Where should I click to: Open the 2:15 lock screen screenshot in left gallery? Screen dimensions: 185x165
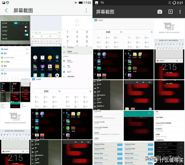pos(15,152)
